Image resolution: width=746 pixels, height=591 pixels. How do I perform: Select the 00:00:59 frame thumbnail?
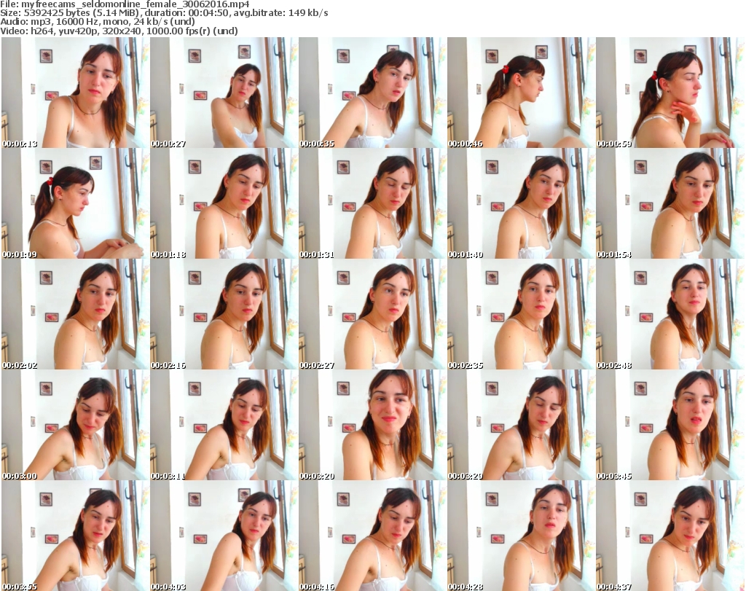(670, 93)
